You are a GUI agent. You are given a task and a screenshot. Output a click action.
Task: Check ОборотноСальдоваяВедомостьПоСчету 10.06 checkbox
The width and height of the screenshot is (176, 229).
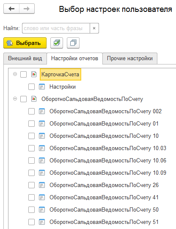tap(31, 160)
